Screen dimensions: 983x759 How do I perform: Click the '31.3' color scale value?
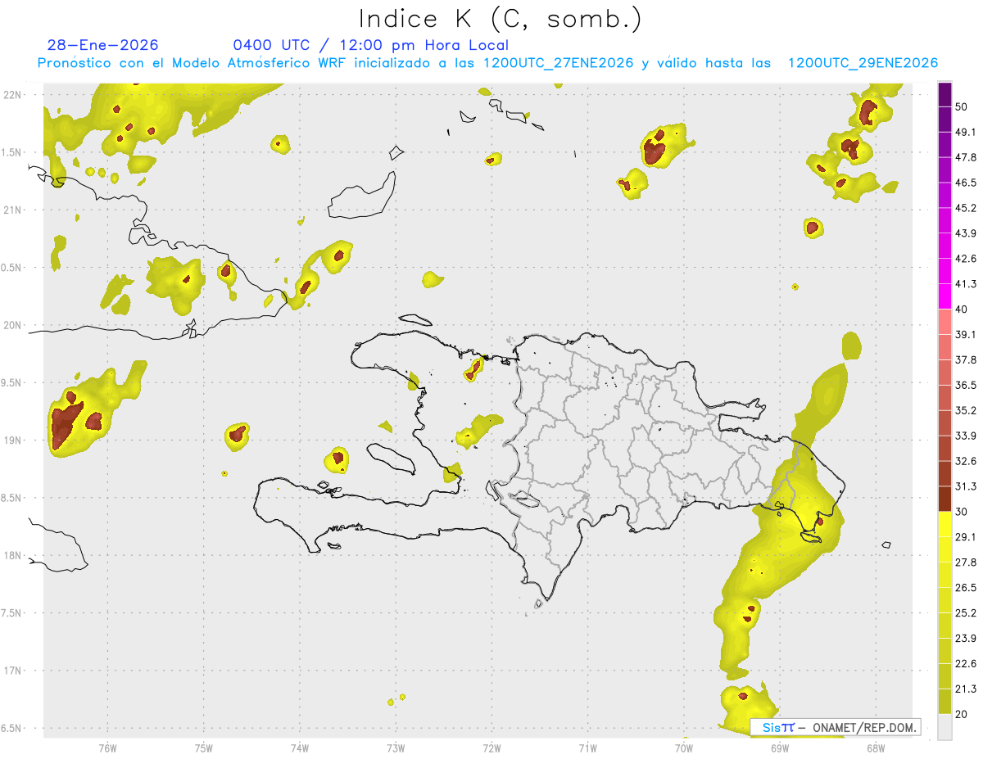[x=965, y=486]
